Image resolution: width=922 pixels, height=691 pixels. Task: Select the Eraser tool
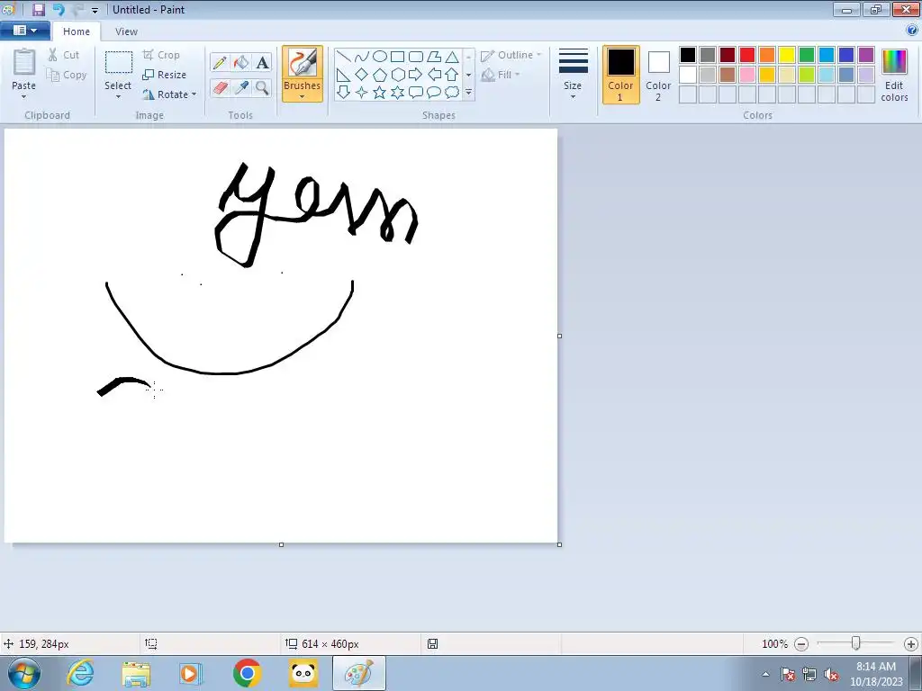(x=220, y=87)
